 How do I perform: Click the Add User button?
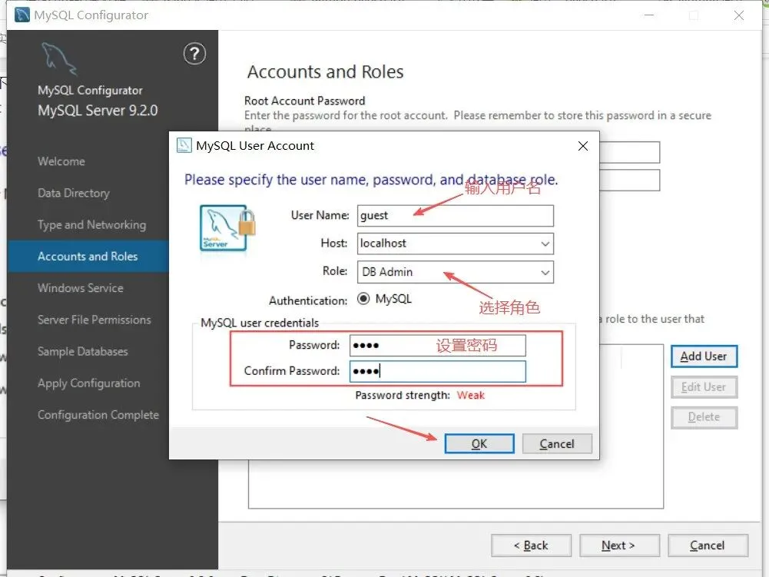coord(704,356)
